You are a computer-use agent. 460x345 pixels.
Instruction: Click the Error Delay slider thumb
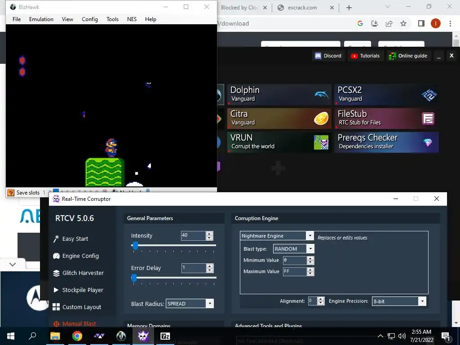(134, 278)
